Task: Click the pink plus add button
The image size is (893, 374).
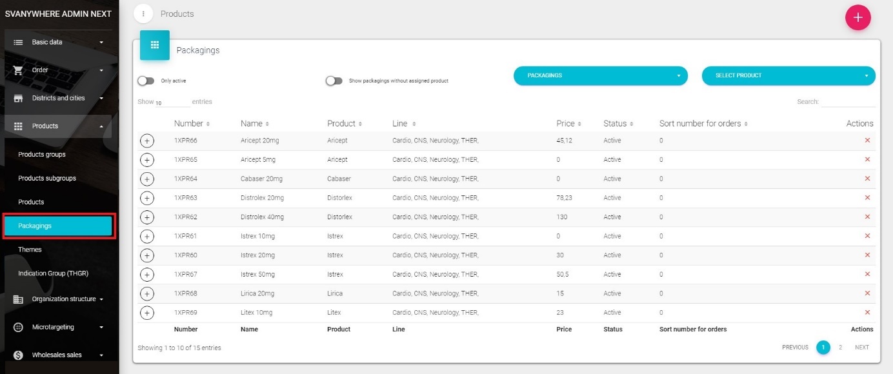Action: point(858,17)
